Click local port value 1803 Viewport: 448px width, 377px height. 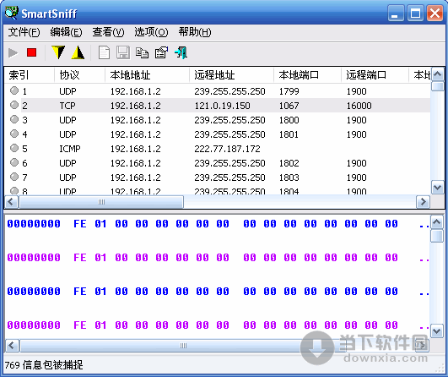(289, 178)
